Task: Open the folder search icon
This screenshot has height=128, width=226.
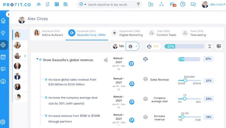Action: click(151, 4)
